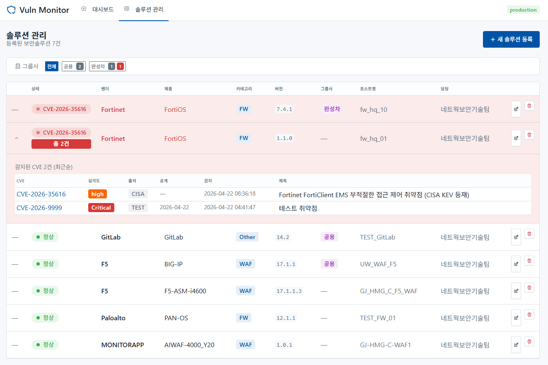Click the production environment badge
548x365 pixels.
(x=523, y=10)
